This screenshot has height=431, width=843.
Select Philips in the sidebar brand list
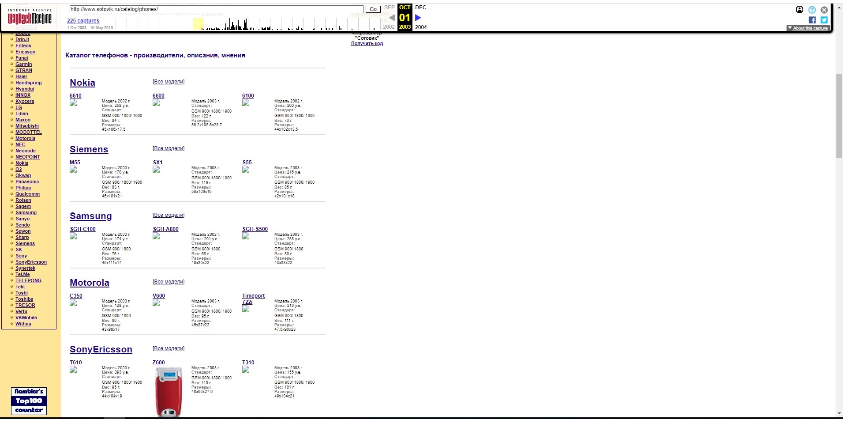[x=23, y=188]
